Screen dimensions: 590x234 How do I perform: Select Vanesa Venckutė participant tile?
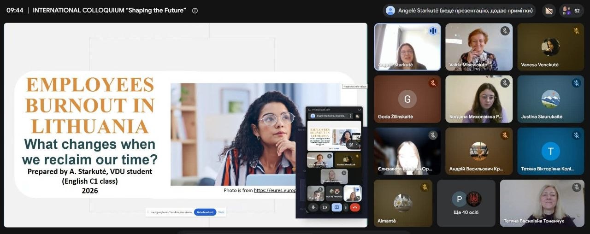(550, 47)
